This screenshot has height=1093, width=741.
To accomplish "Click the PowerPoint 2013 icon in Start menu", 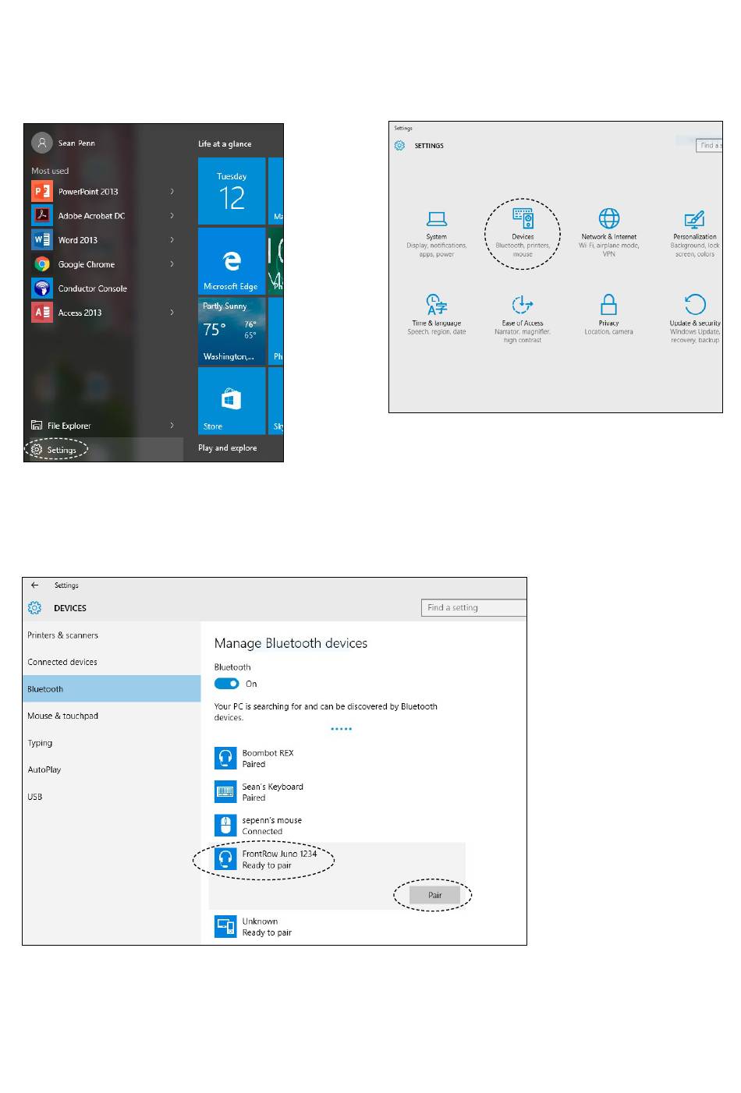I will tap(42, 191).
